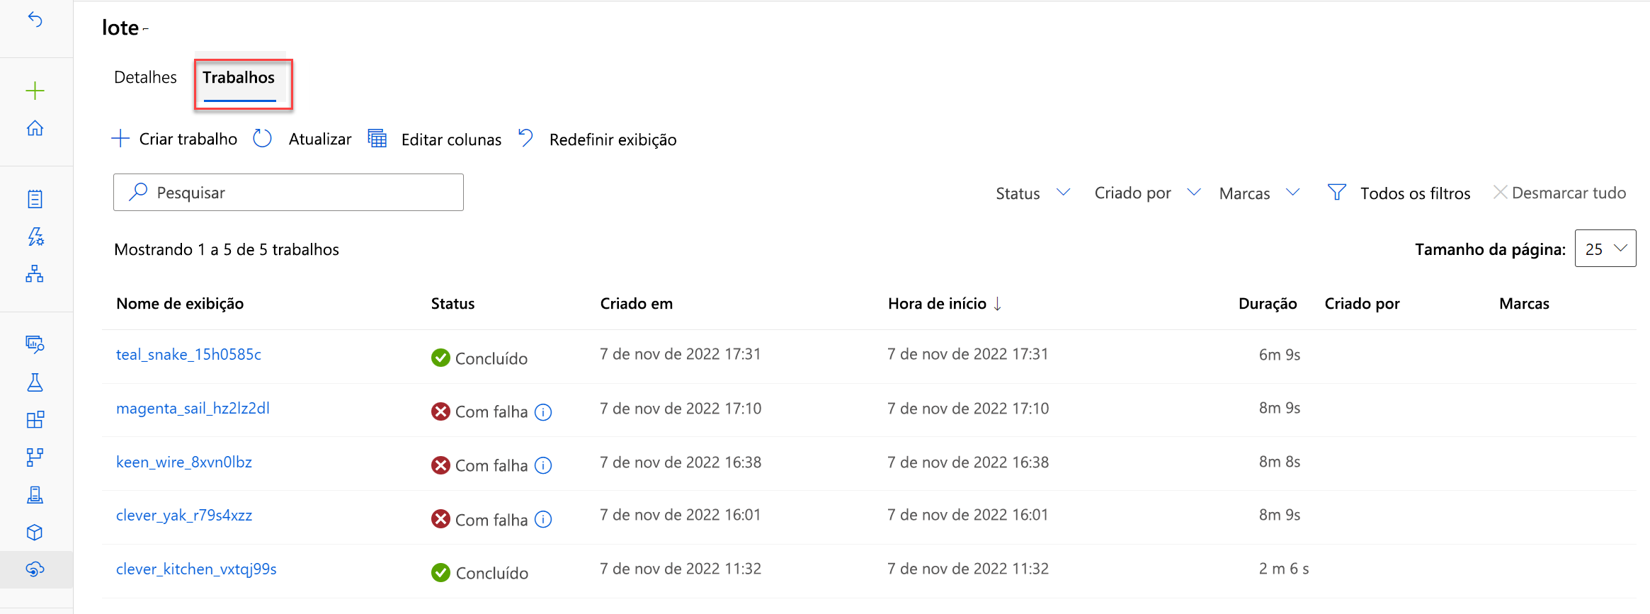Click the Criar trabalho button
The image size is (1650, 614).
tap(174, 139)
